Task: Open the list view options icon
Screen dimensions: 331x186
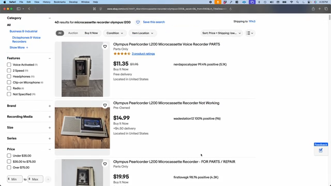Action: click(x=250, y=33)
